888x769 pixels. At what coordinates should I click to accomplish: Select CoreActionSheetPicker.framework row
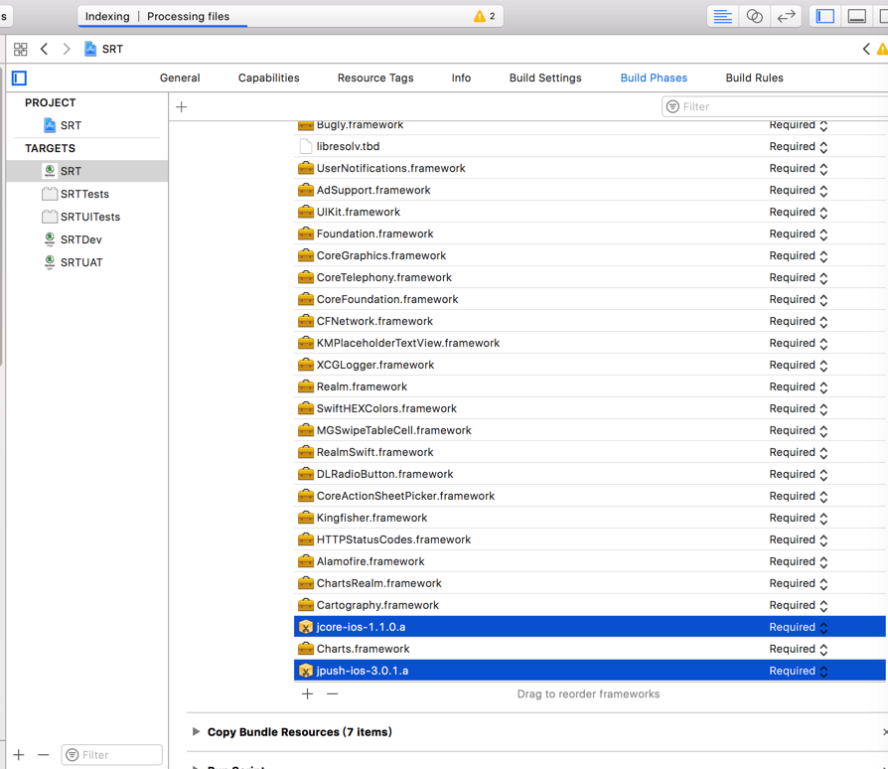[590, 496]
